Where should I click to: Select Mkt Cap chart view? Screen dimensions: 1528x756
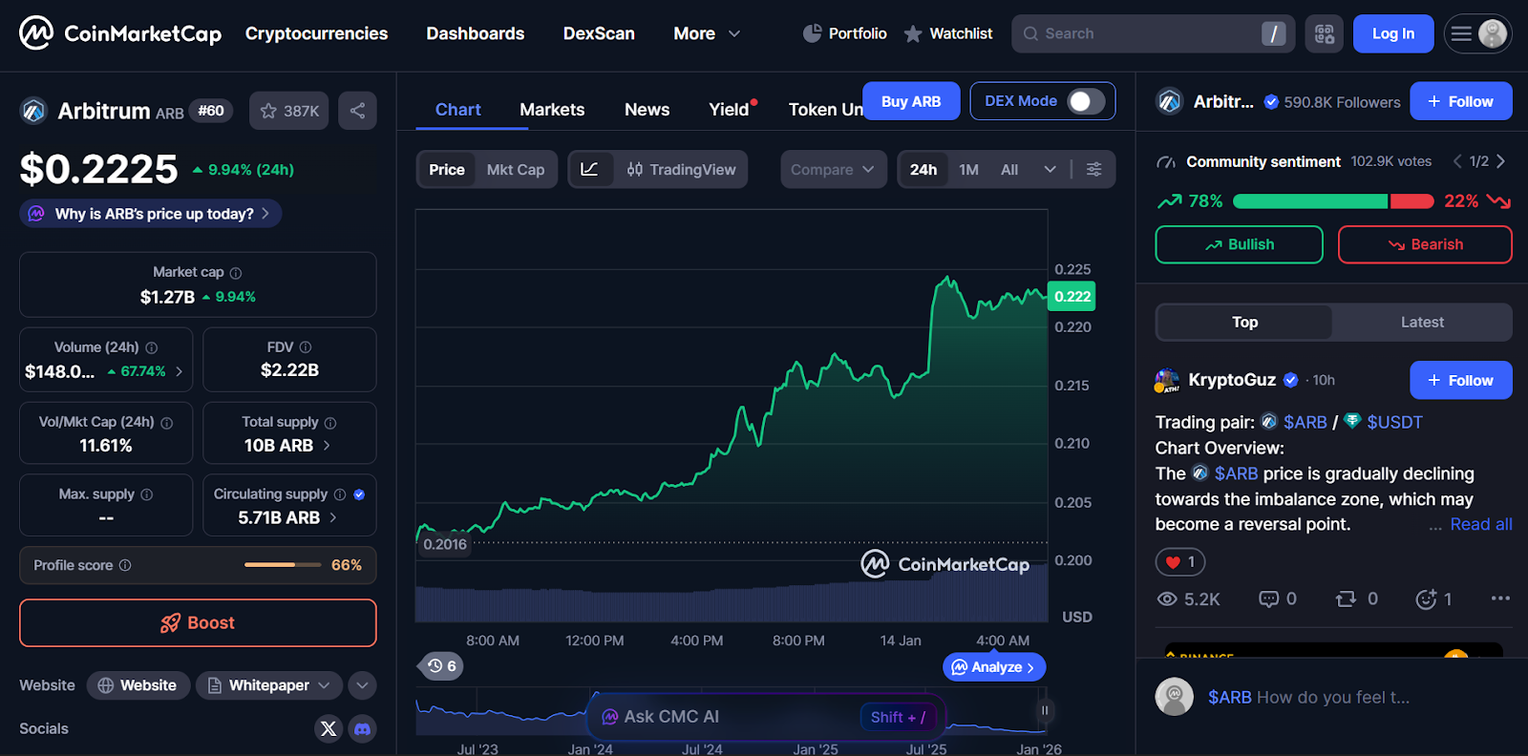pyautogui.click(x=515, y=169)
